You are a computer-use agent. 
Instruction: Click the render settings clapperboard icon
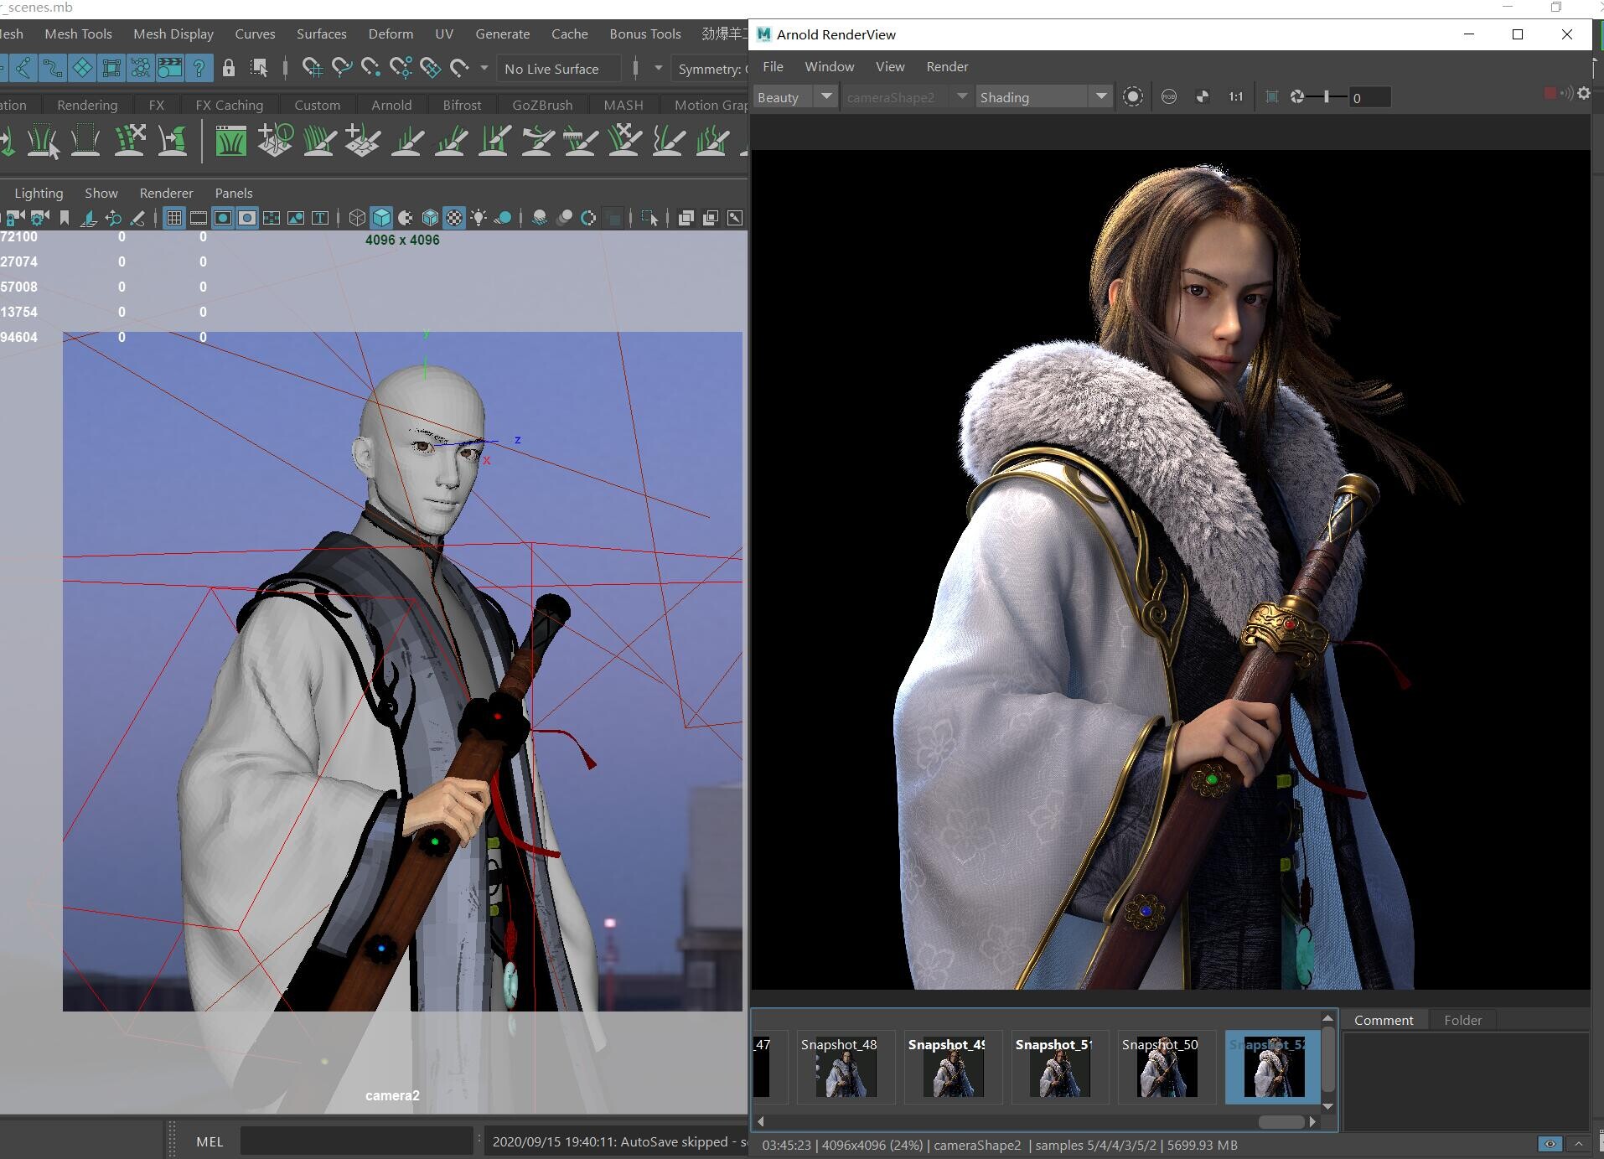click(170, 68)
